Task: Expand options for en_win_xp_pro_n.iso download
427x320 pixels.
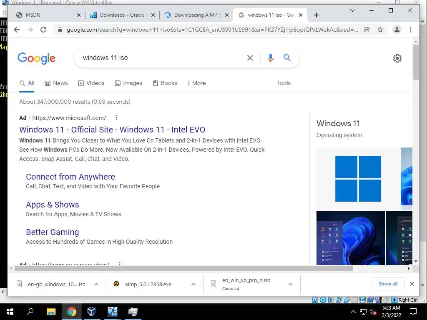Action: [x=291, y=284]
